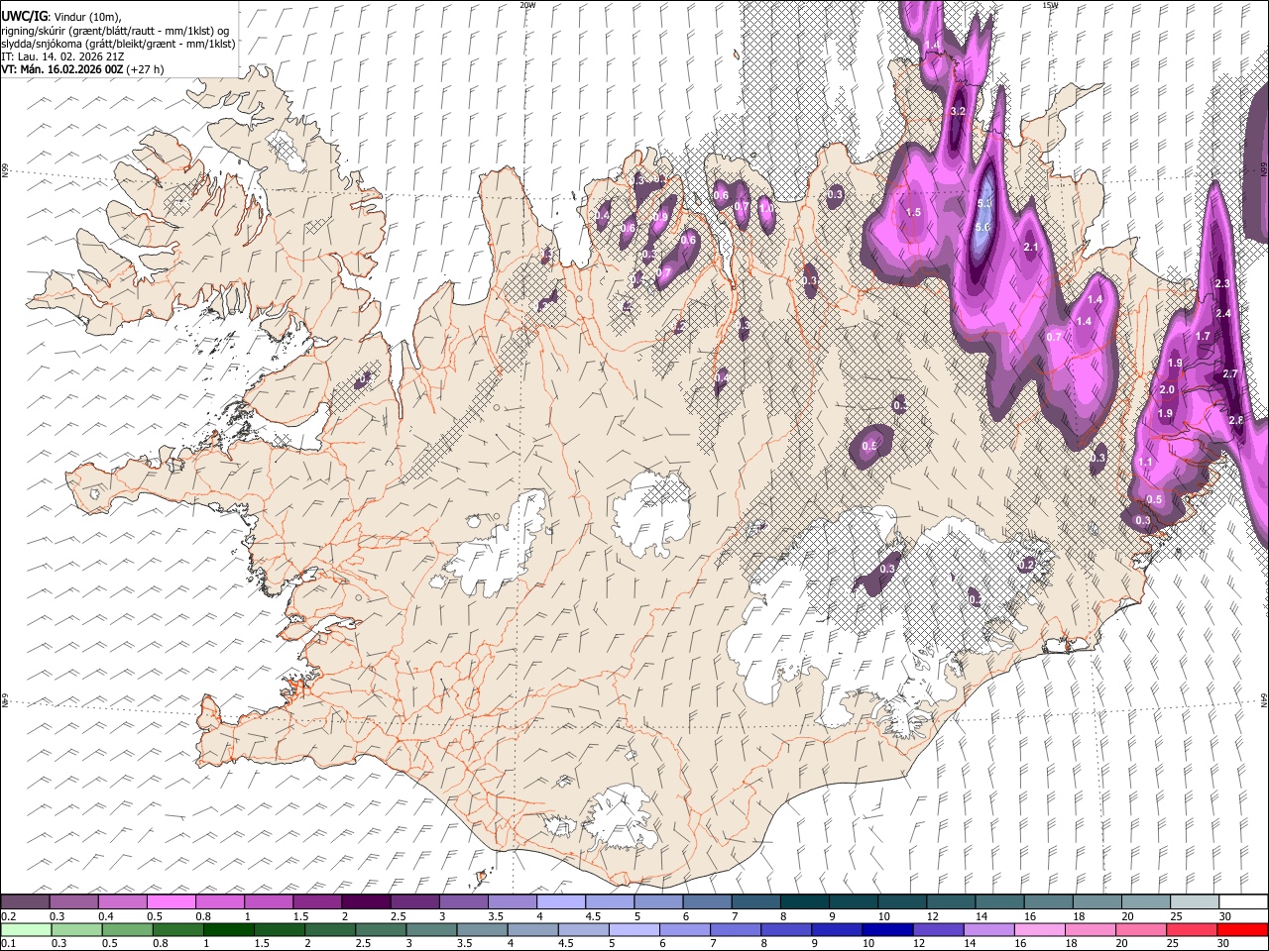
Task: Pick lower legend swatch between 16 and 18
Action: [x=1042, y=929]
